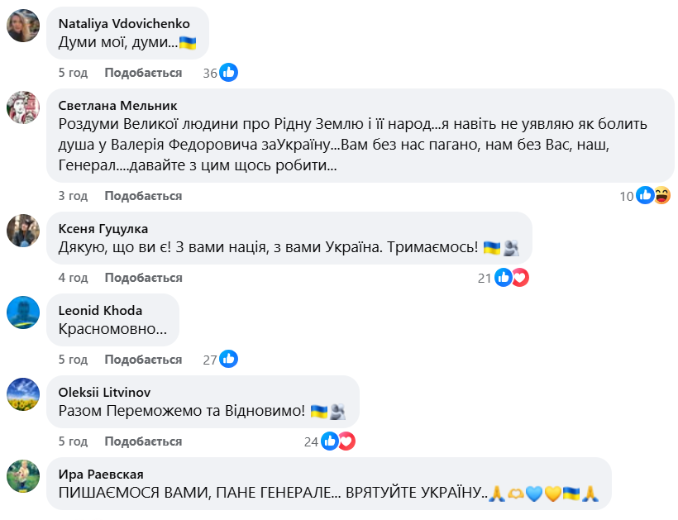The height and width of the screenshot is (520, 678).
Task: Click the thumbs-up icon beside count 10
Action: pos(643,196)
